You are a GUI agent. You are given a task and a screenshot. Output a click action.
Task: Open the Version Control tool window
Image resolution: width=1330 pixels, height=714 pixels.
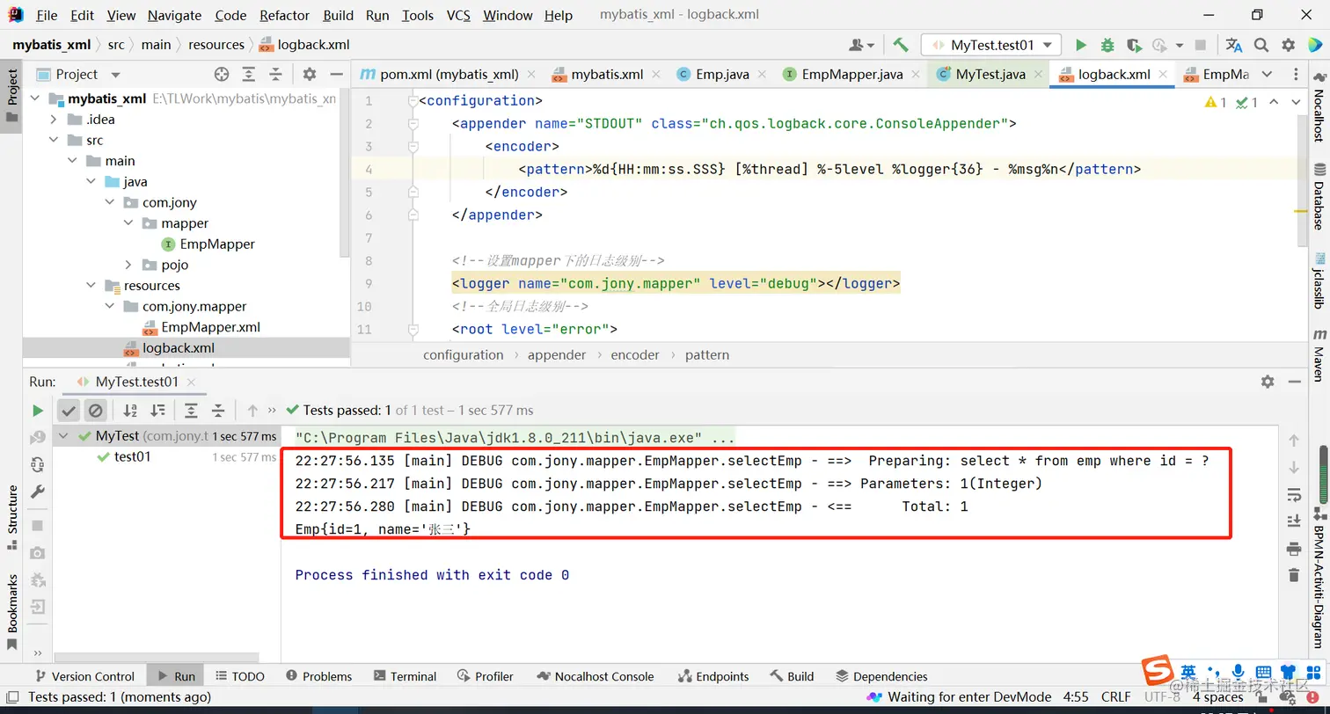(x=84, y=676)
